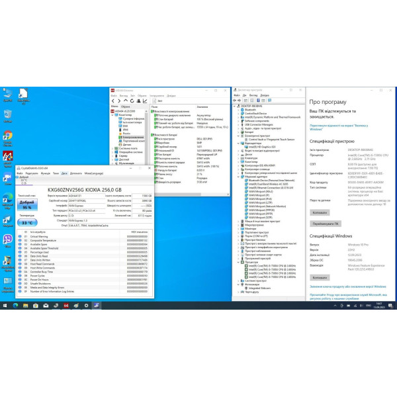This screenshot has width=397, height=397.
Task: Select Zoom desktop shortcut
Action: pyautogui.click(x=7, y=179)
